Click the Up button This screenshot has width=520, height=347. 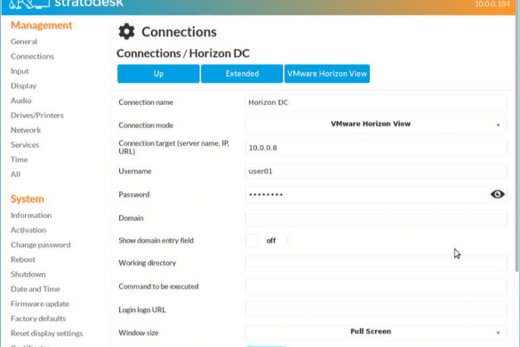tap(158, 74)
